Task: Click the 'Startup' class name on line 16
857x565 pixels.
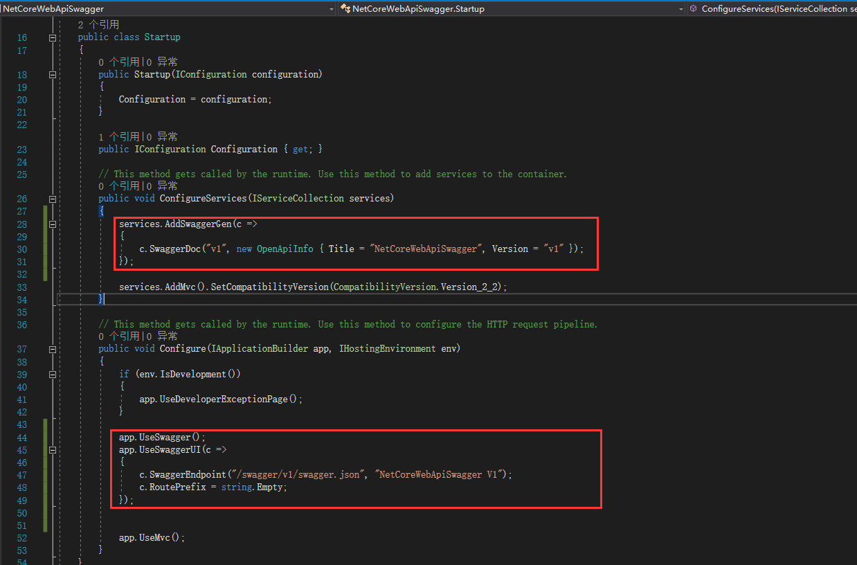Action: tap(162, 37)
